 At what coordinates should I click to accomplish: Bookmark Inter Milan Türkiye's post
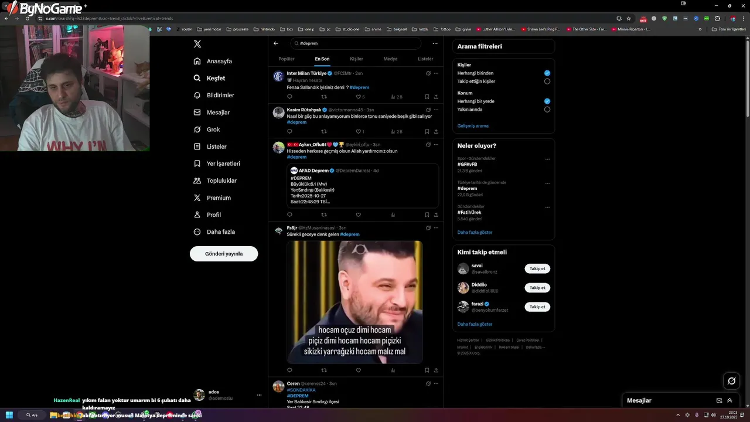point(427,97)
